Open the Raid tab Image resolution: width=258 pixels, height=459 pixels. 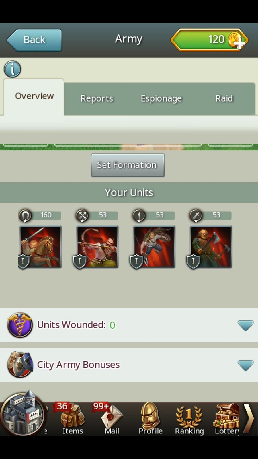click(x=224, y=98)
